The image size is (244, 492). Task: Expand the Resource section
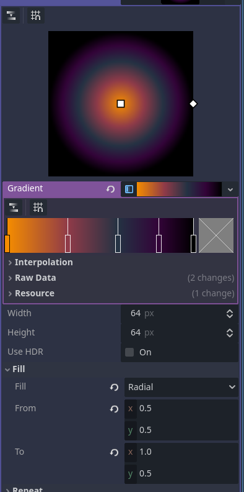coord(120,293)
